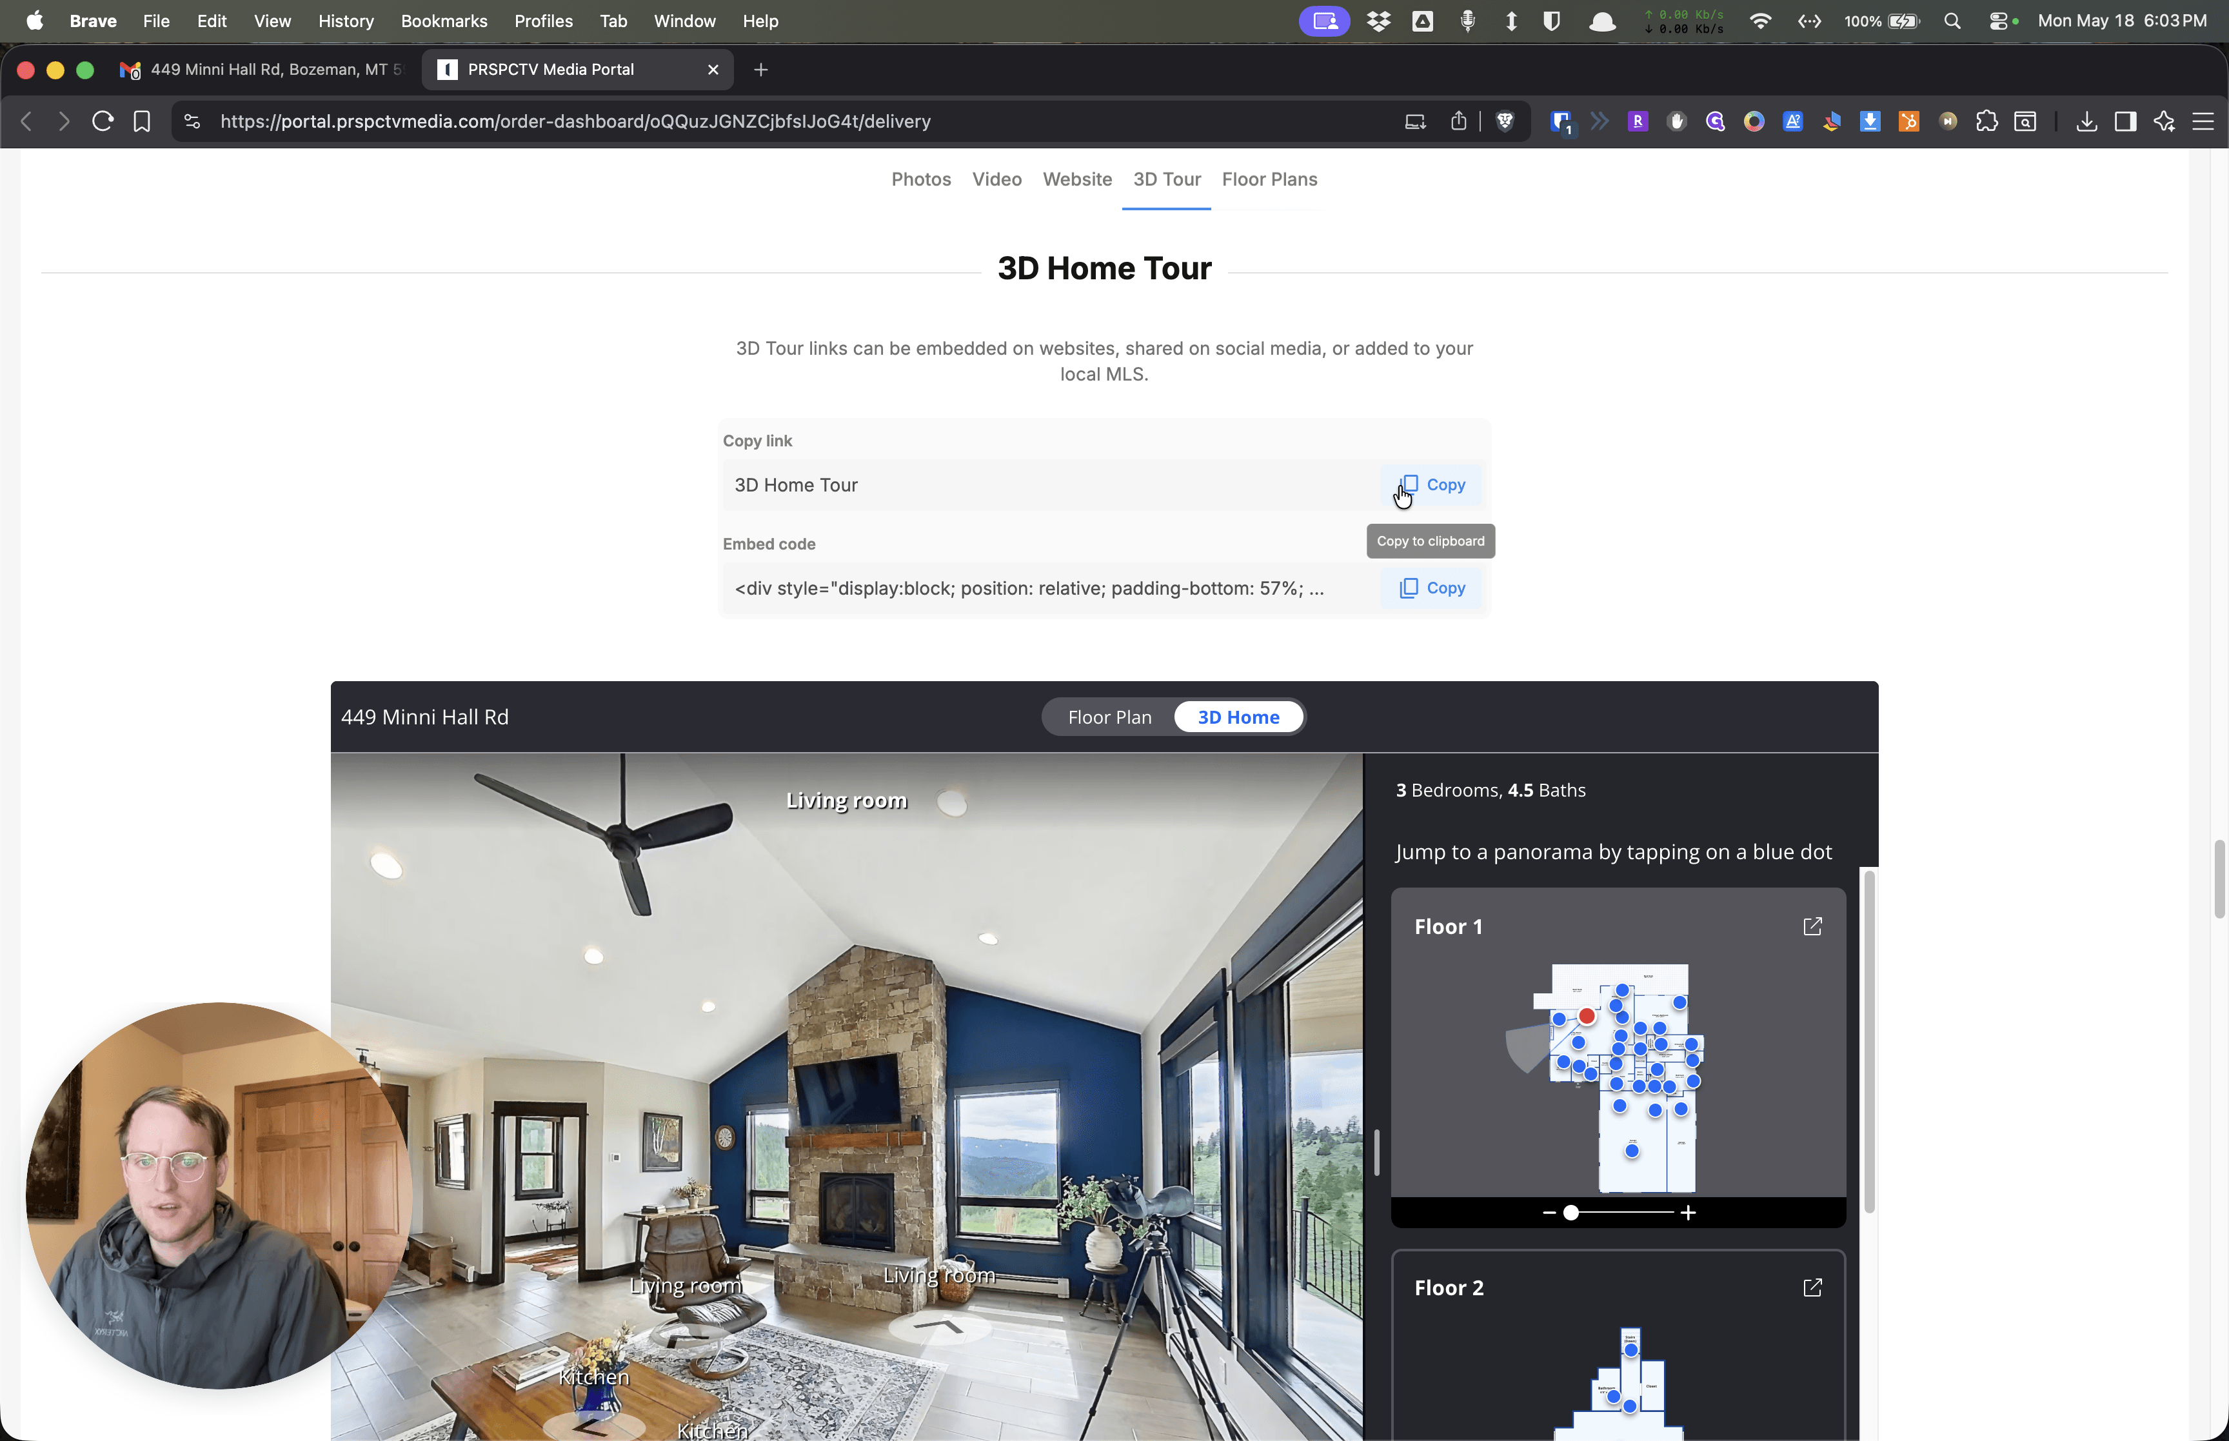Viewport: 2229px width, 1441px height.
Task: Open Brave Leo AI sparkle icon
Action: tap(2163, 121)
